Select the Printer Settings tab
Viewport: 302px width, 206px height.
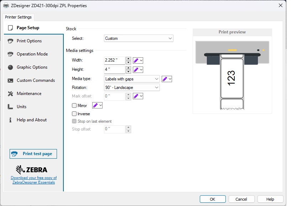18,17
